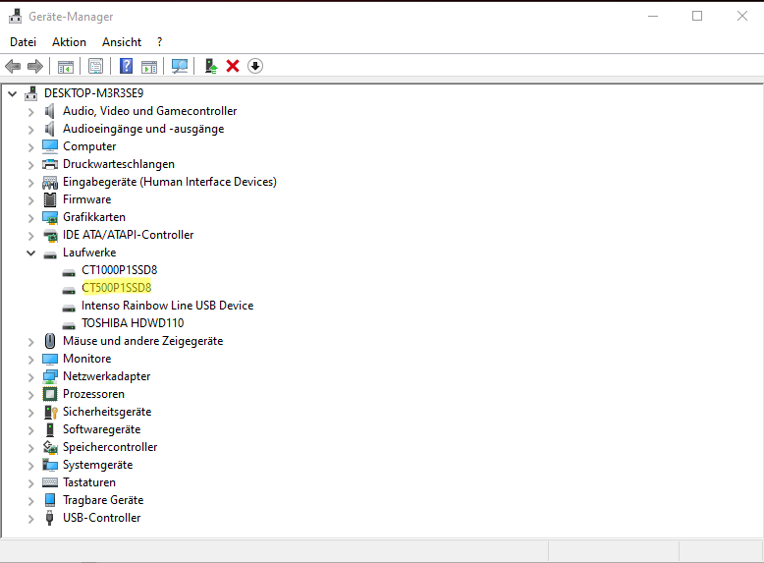Screen dimensions: 764x563
Task: Expand the Netzwerkadapter category
Action: (30, 376)
